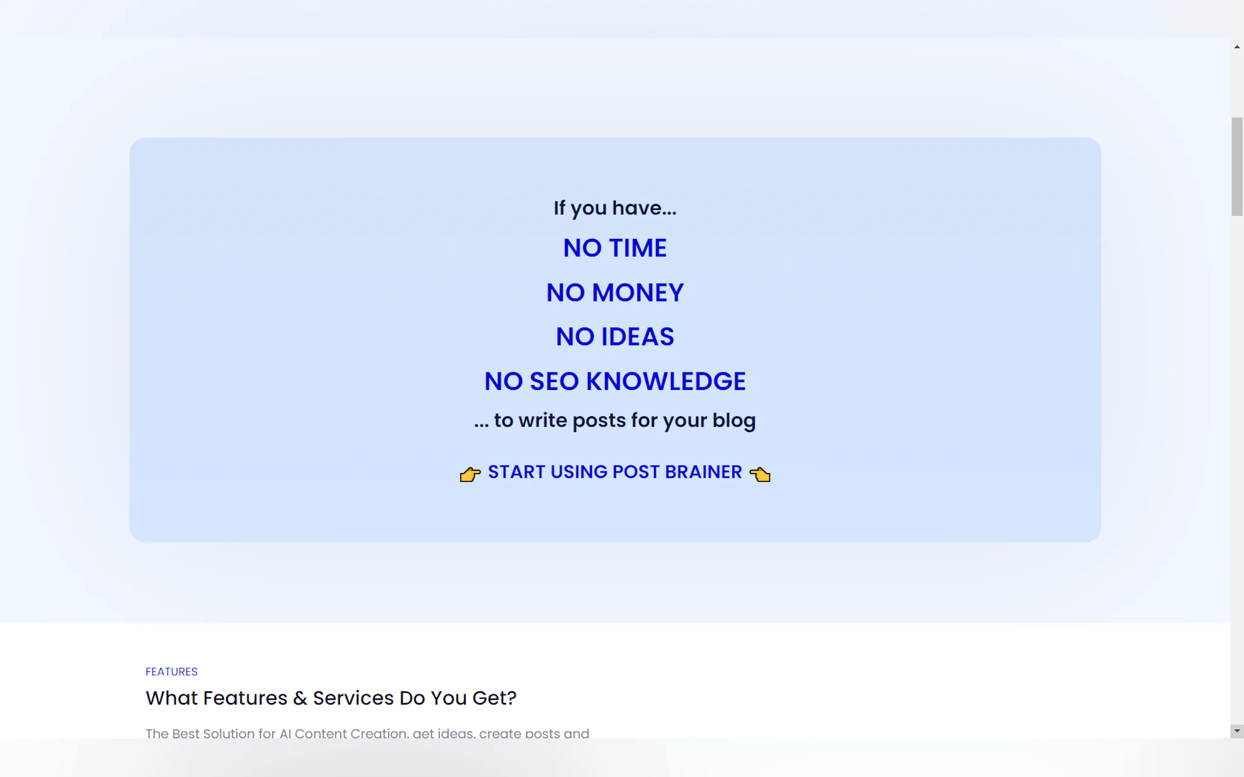Click the FEATURES section label
Viewport: 1244px width, 777px height.
(171, 672)
